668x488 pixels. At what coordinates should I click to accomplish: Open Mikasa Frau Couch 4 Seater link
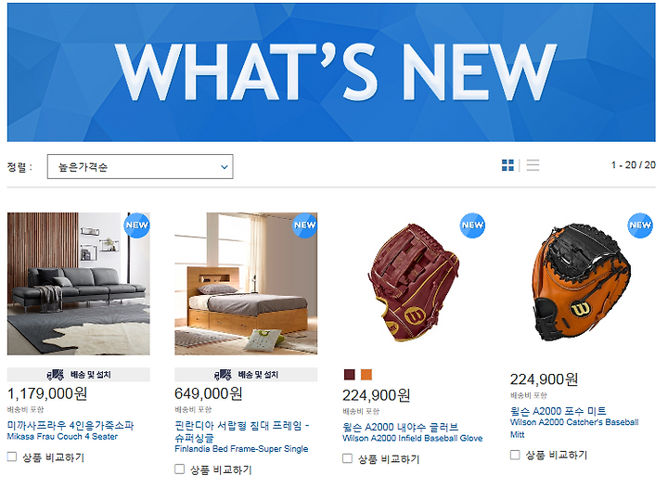tap(62, 436)
